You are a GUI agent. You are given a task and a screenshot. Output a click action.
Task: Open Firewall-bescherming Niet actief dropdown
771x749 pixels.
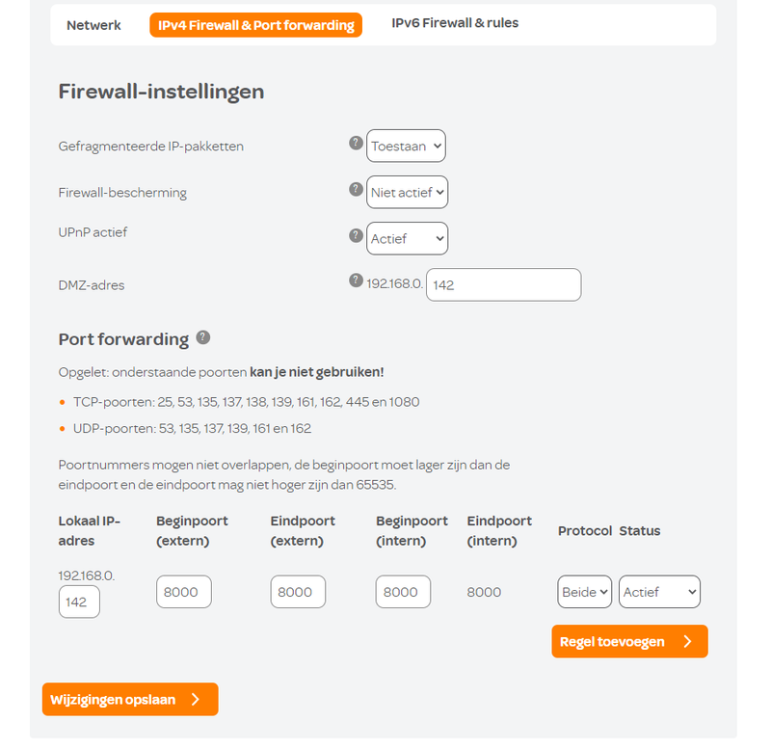click(x=408, y=192)
